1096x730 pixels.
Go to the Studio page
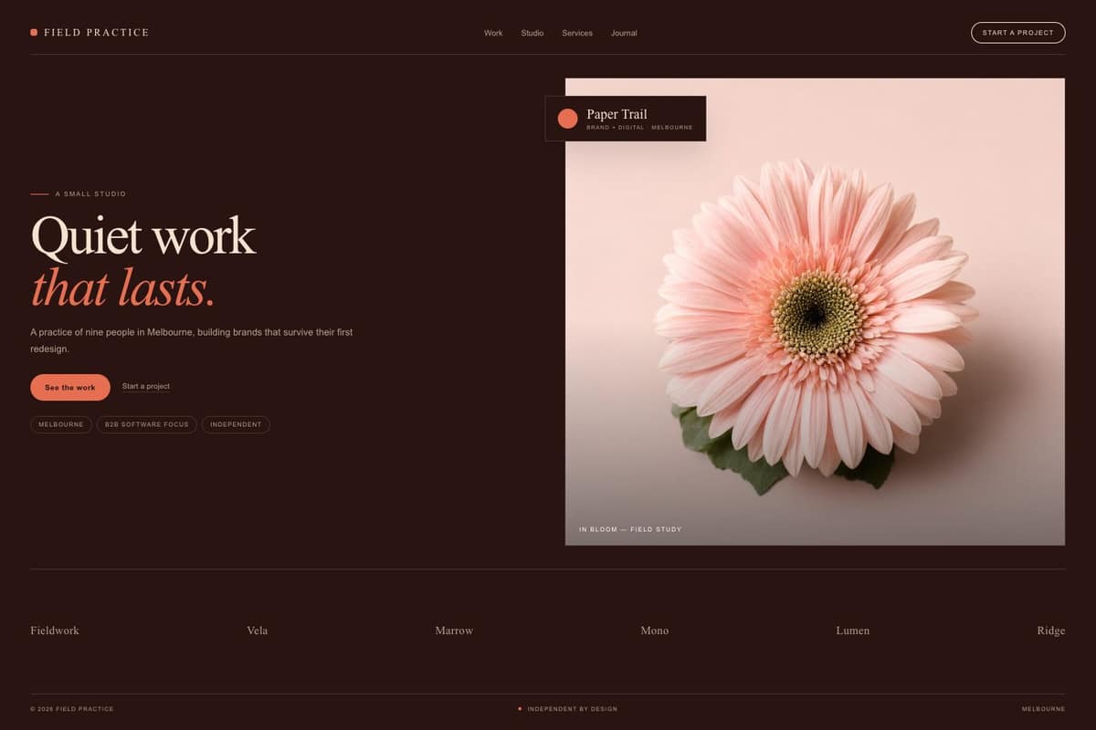click(532, 33)
